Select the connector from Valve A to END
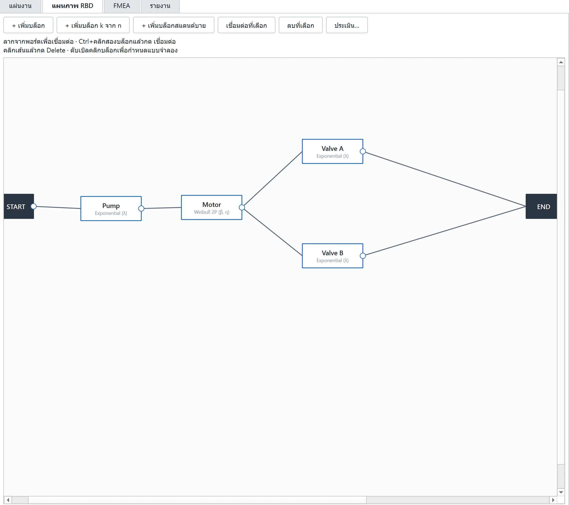The width and height of the screenshot is (569, 505). (x=445, y=179)
